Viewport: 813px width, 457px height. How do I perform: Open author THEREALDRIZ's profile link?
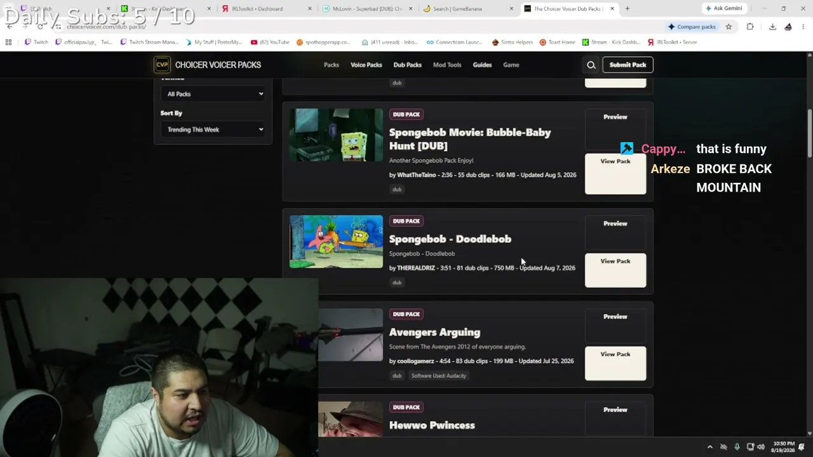click(x=416, y=268)
